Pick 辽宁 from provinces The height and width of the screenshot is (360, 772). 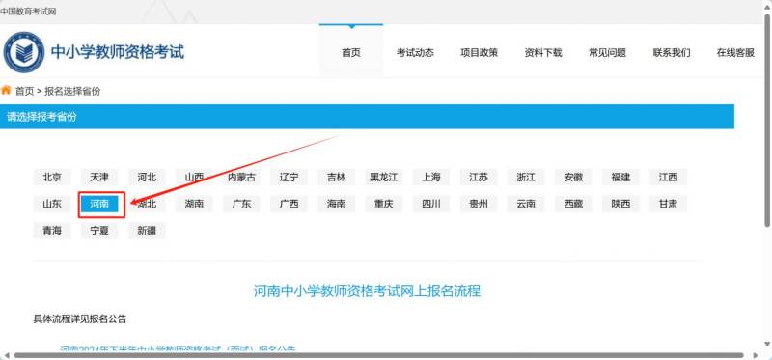coord(289,178)
